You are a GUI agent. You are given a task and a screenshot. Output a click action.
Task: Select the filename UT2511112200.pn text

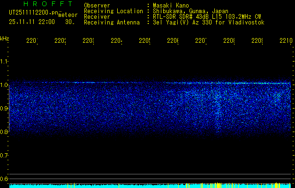click(33, 13)
